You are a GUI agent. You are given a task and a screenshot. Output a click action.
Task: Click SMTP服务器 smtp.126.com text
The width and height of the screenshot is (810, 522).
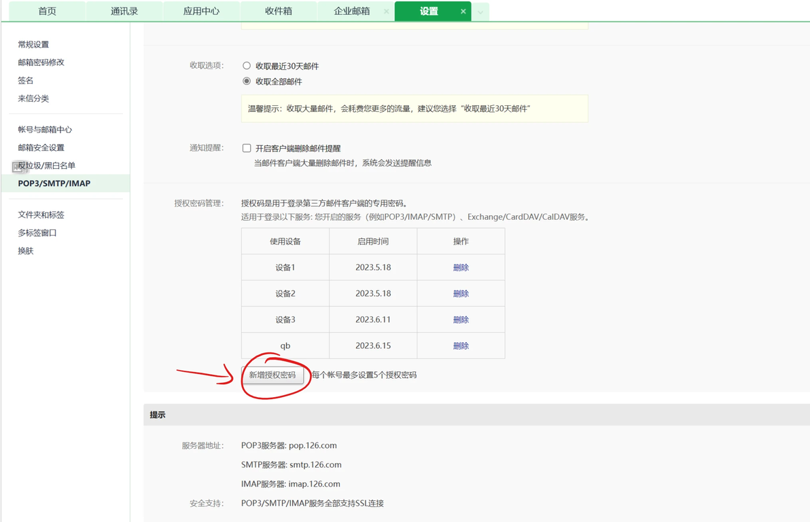292,465
